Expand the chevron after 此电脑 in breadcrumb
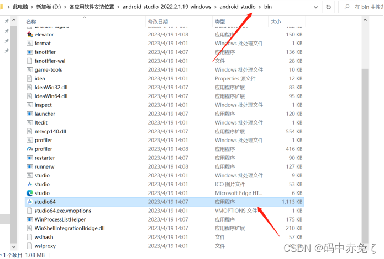384x259 pixels. coord(32,7)
